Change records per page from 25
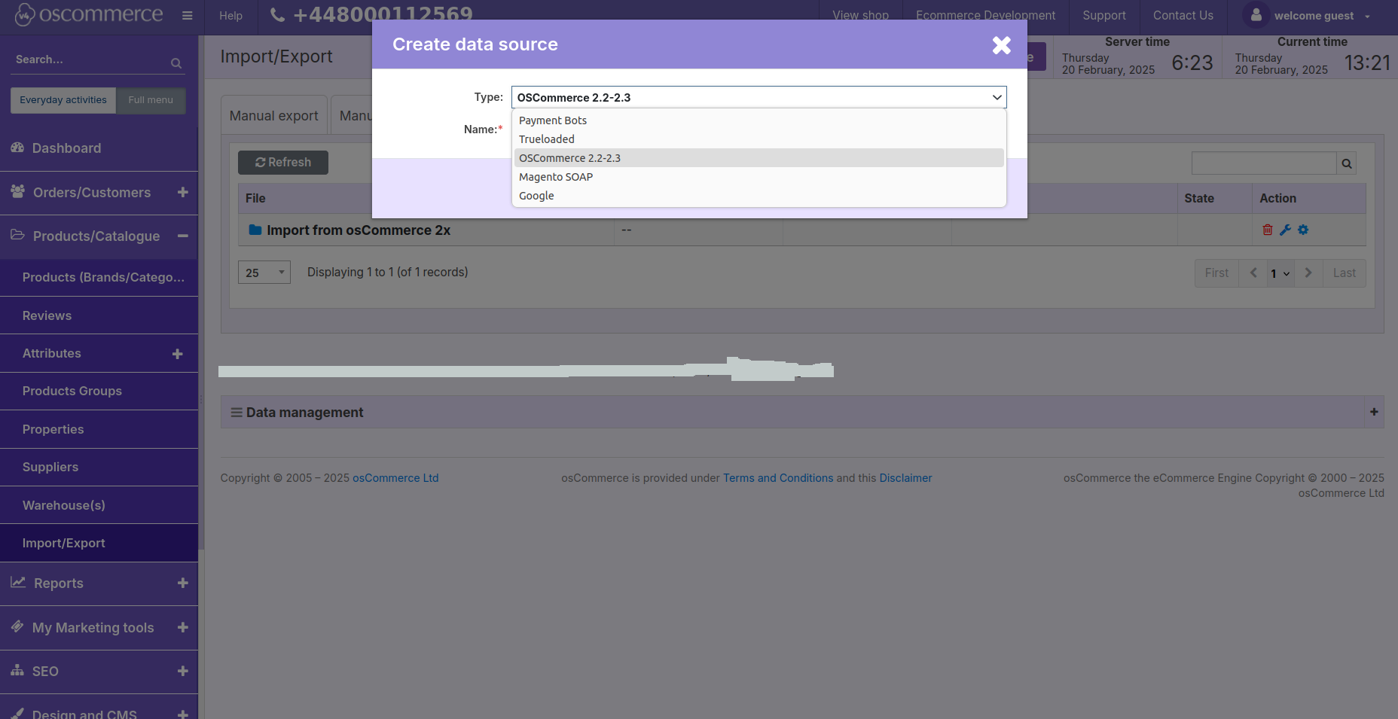This screenshot has width=1398, height=719. (x=264, y=273)
